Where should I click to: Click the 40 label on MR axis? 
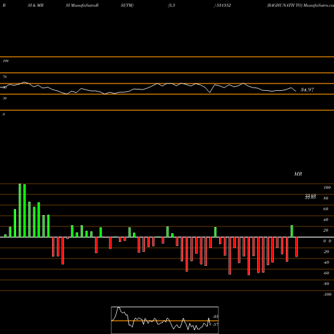pos(326,220)
